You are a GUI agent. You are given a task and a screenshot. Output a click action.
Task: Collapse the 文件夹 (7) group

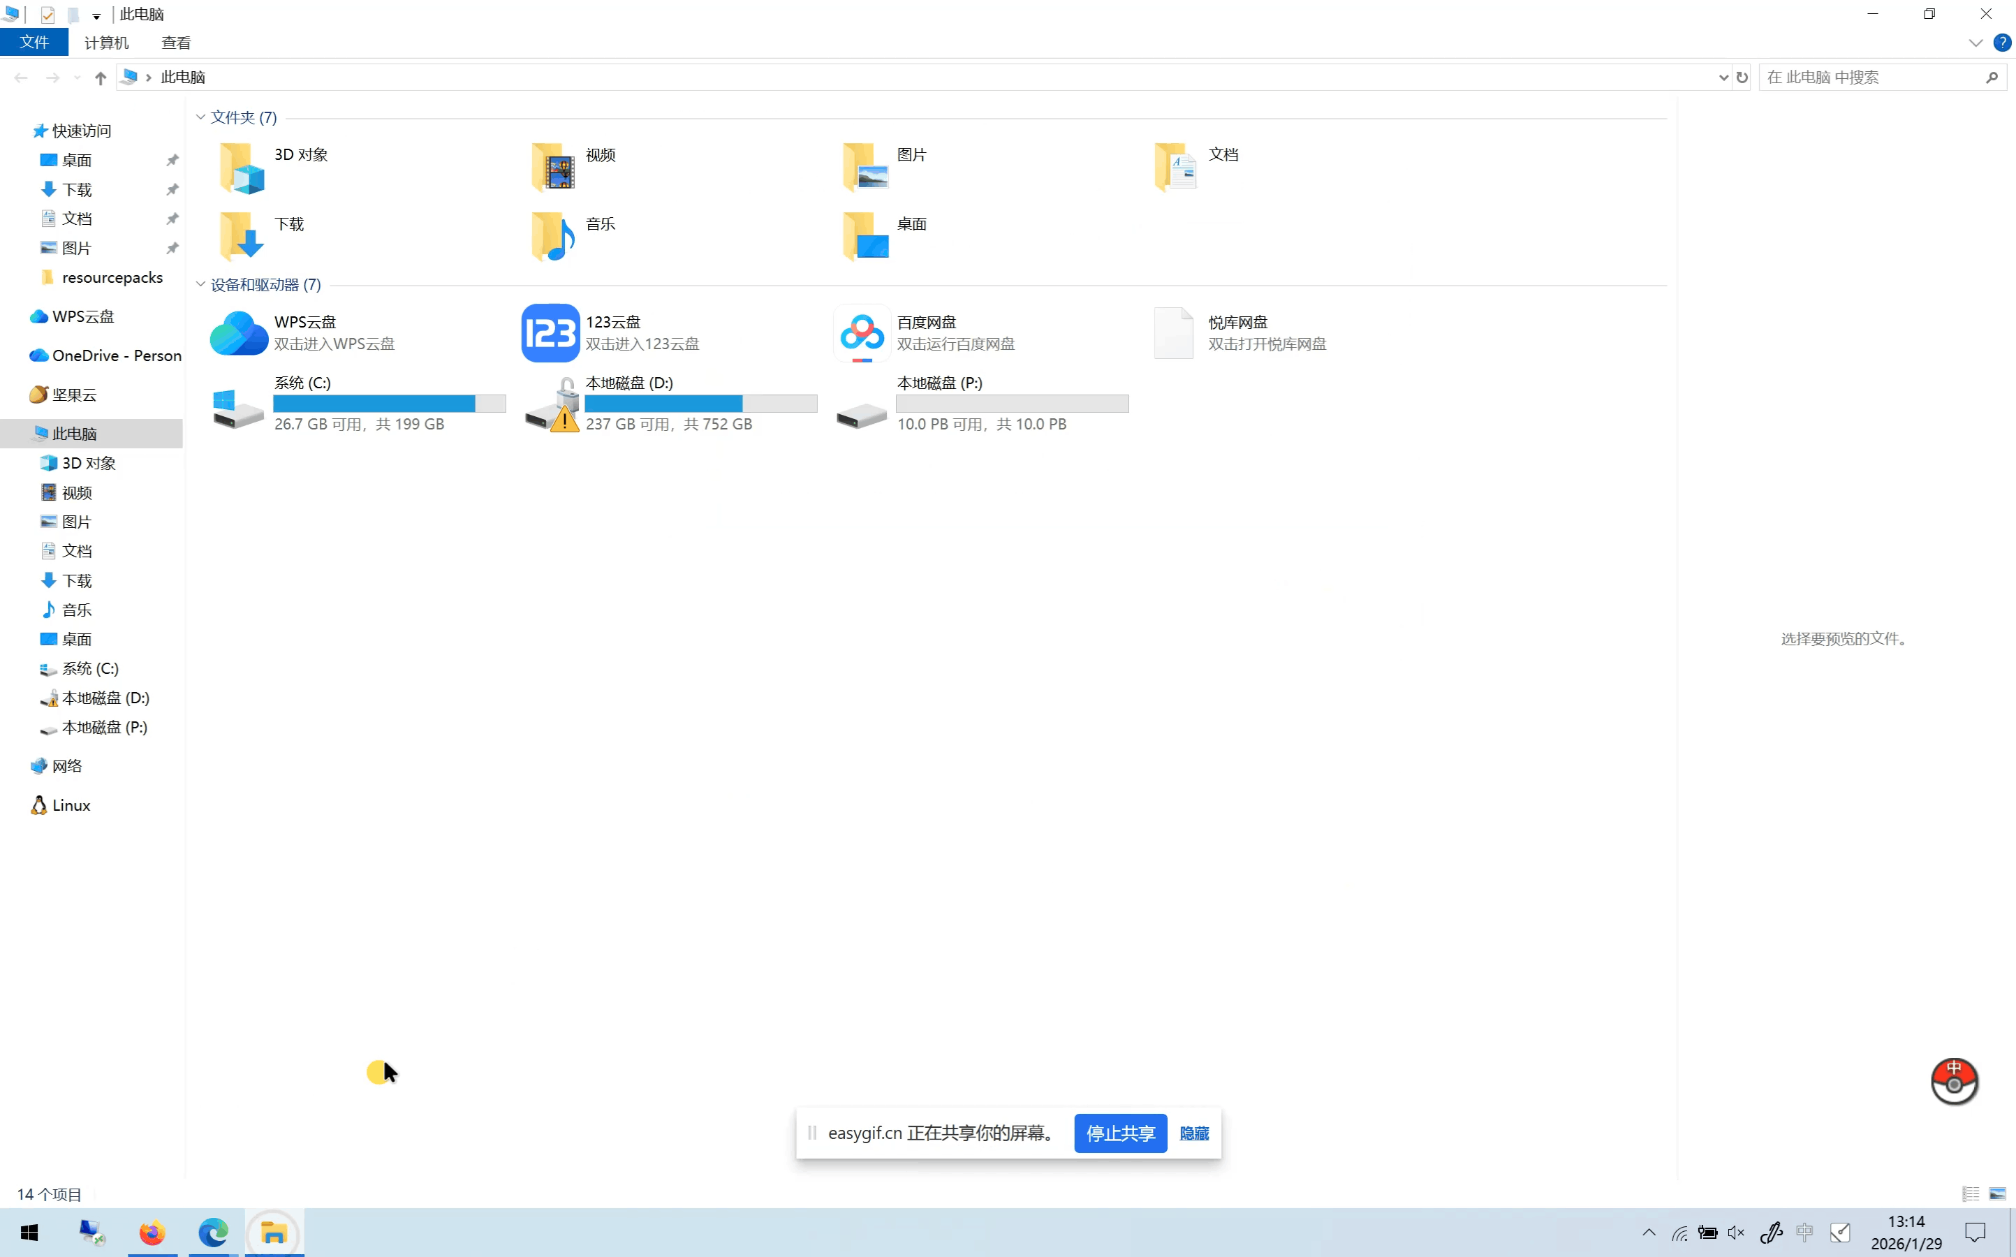click(x=200, y=117)
